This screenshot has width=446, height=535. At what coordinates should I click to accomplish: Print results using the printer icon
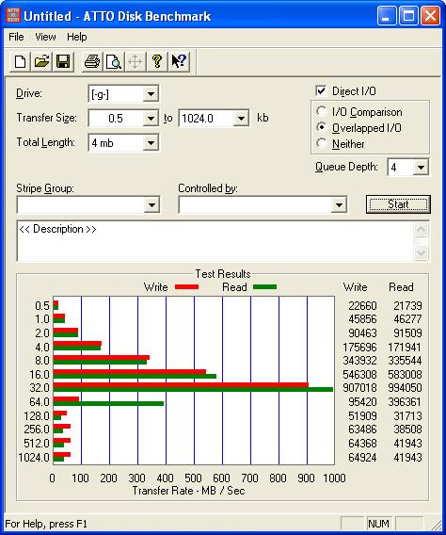coord(92,62)
